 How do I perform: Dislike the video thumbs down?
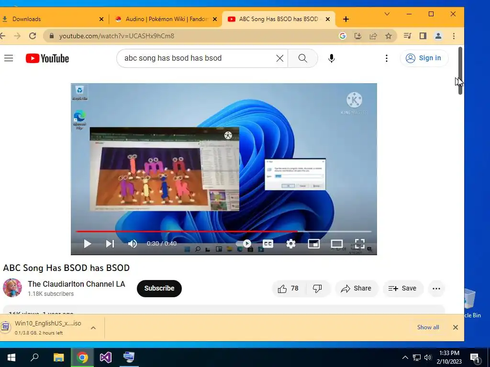point(317,289)
